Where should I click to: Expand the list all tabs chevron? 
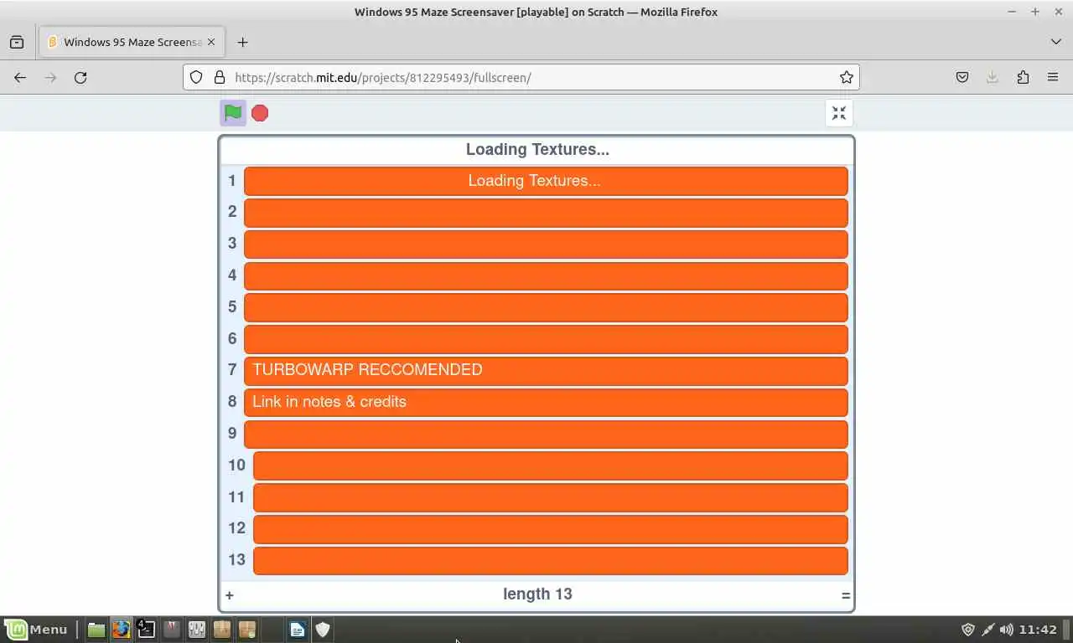click(1056, 42)
